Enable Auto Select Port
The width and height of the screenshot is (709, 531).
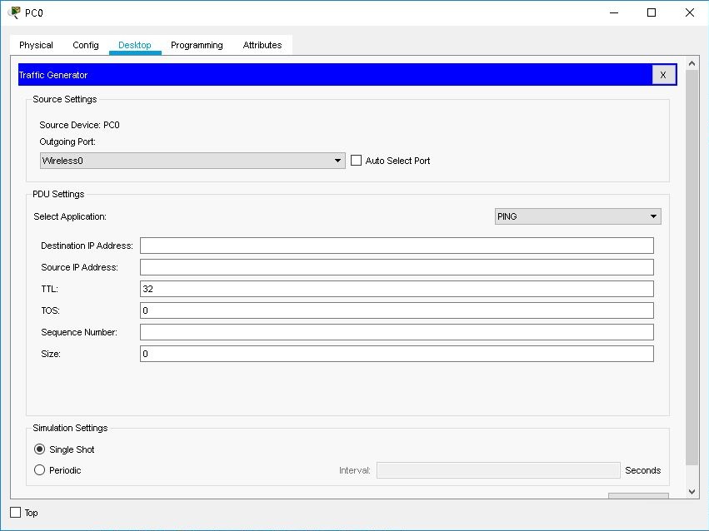coord(356,160)
